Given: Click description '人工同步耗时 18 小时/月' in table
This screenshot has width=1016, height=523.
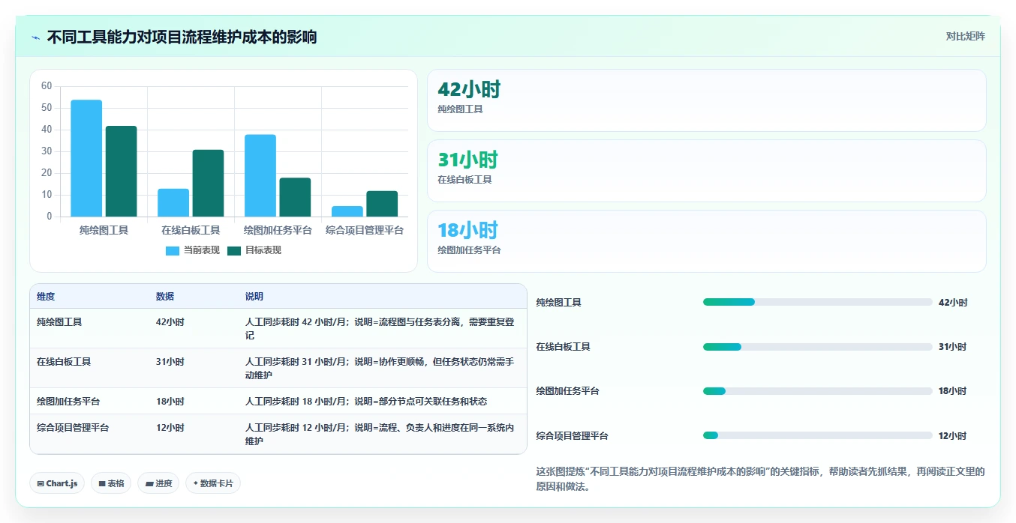Looking at the screenshot, I should 366,402.
